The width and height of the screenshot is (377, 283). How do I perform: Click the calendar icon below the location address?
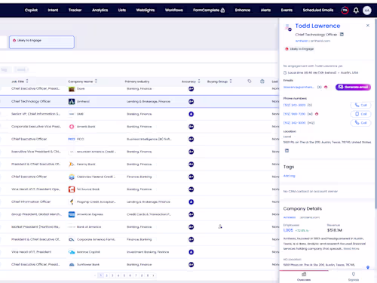click(287, 150)
